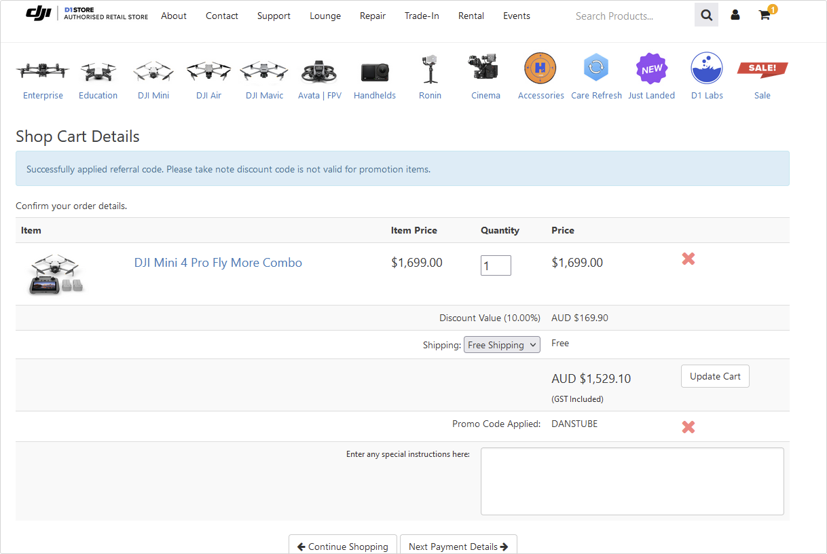This screenshot has width=827, height=554.
Task: Remove the DANSTUBE promo code
Action: click(x=688, y=427)
